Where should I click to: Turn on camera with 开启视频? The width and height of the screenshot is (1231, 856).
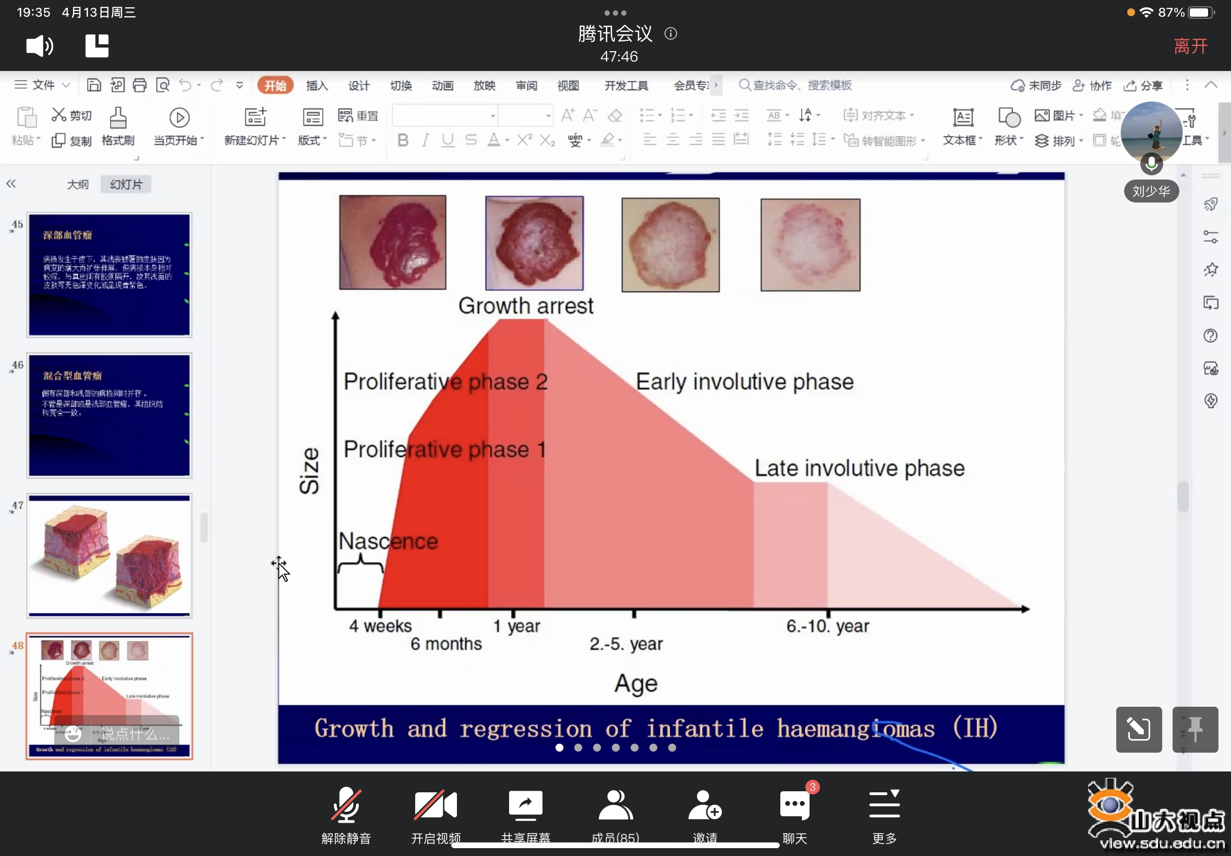pyautogui.click(x=435, y=805)
